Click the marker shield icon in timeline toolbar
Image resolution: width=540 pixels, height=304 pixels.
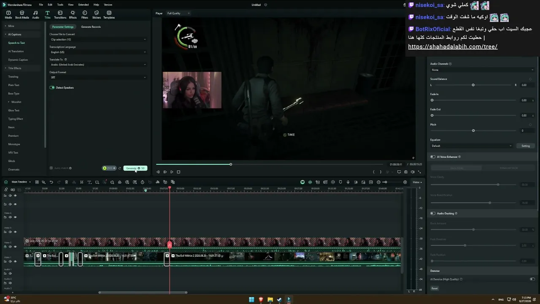[340, 182]
